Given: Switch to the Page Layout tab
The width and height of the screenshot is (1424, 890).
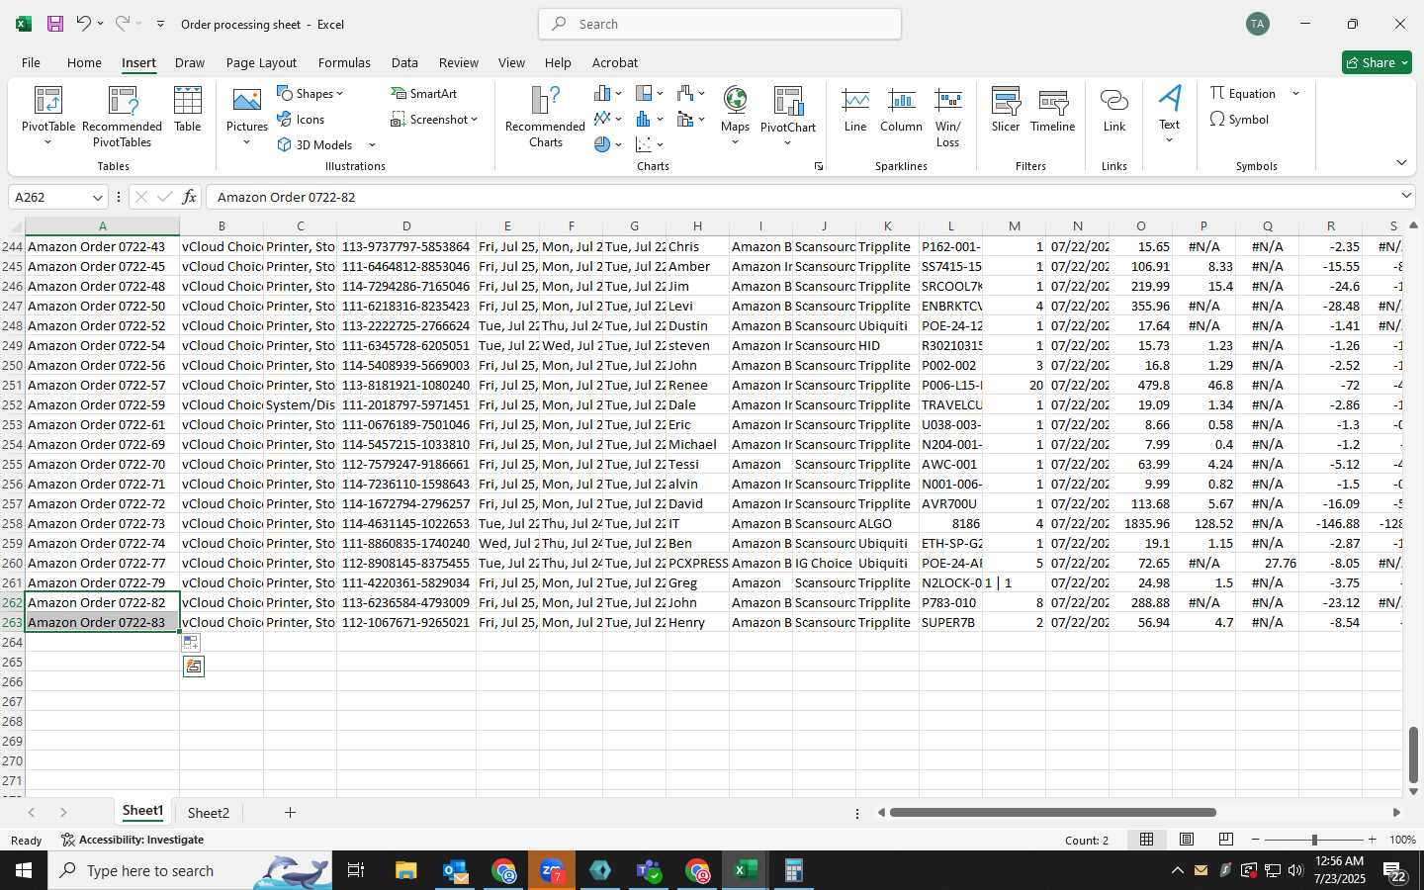Looking at the screenshot, I should tap(261, 62).
